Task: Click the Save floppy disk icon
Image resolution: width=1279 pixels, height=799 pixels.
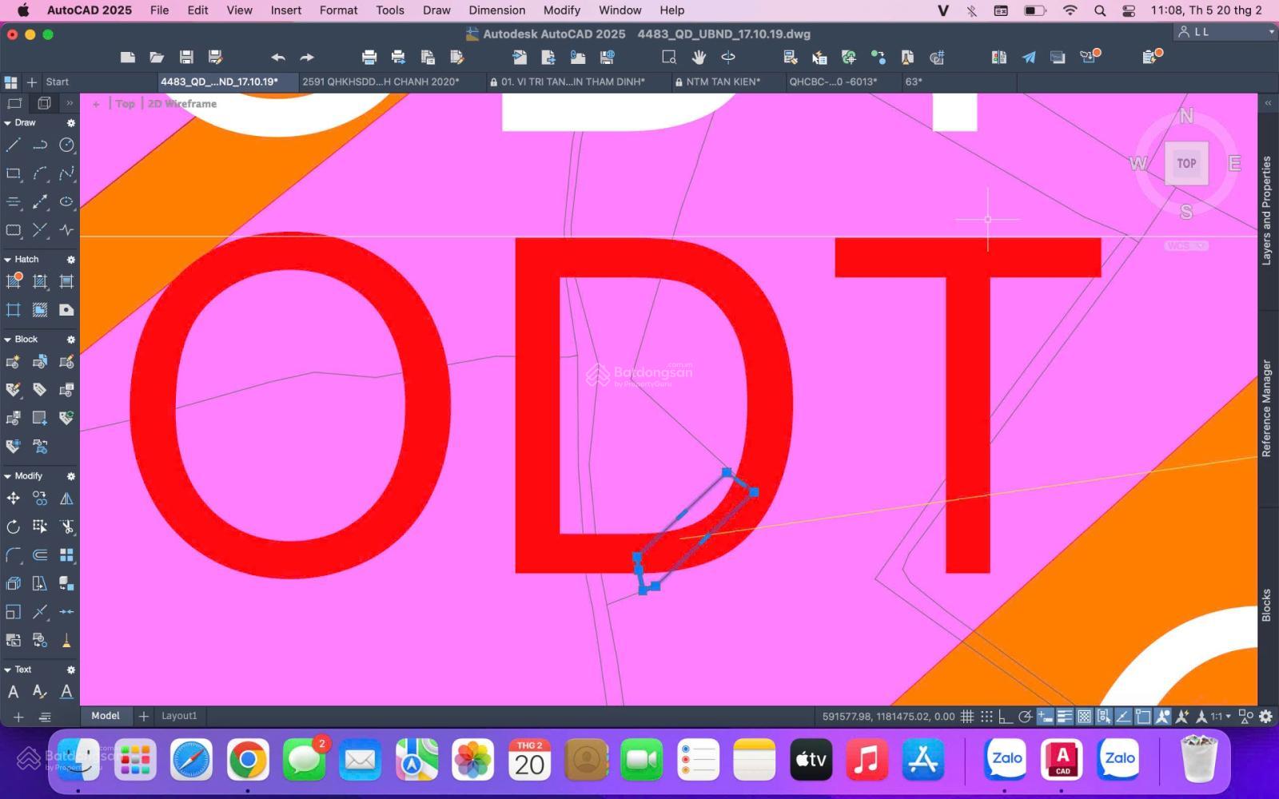Action: pos(186,57)
